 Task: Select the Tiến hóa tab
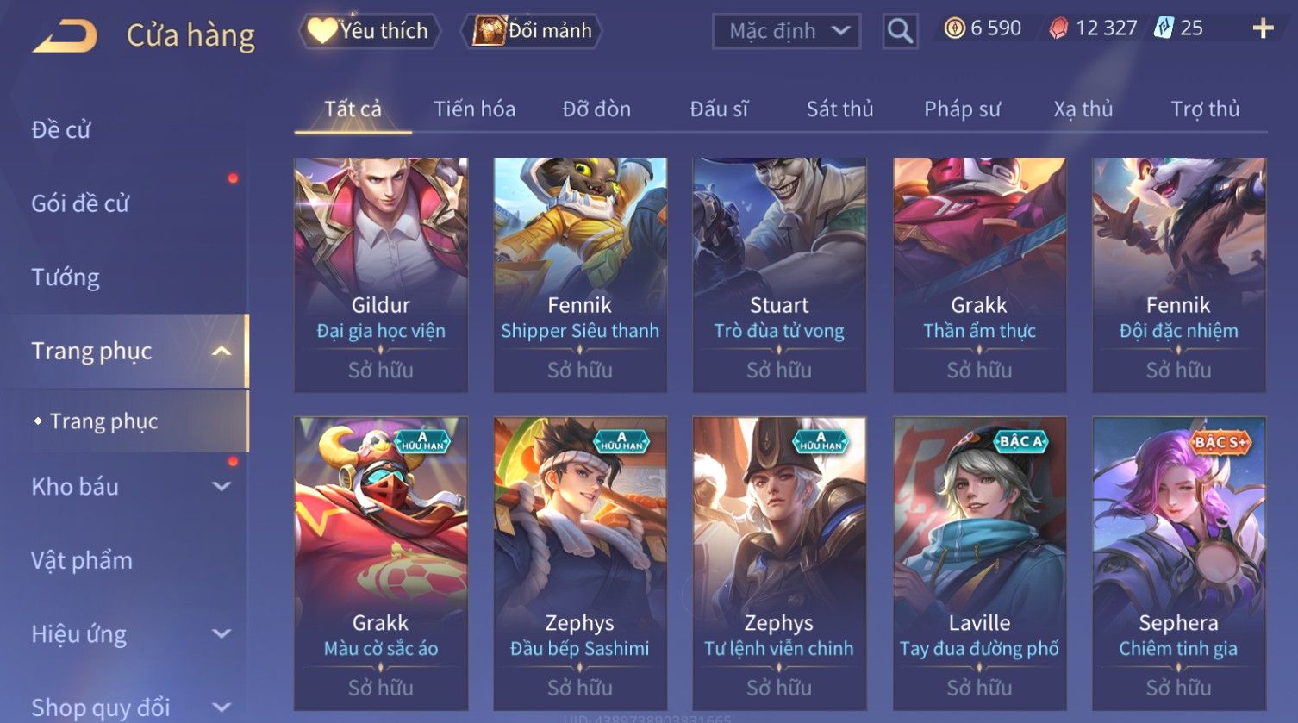474,109
